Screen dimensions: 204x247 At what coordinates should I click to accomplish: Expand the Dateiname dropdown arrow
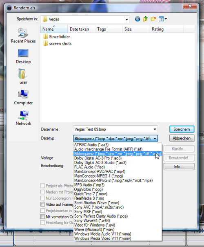155,129
